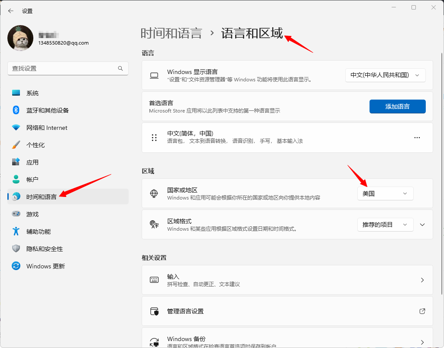Click the back arrow at top left
The image size is (444, 348).
point(10,11)
